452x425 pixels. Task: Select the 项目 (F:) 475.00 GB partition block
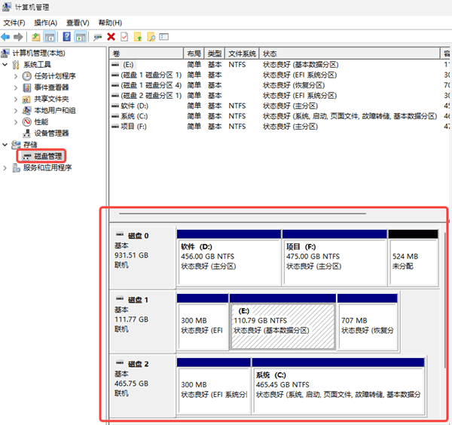point(334,258)
